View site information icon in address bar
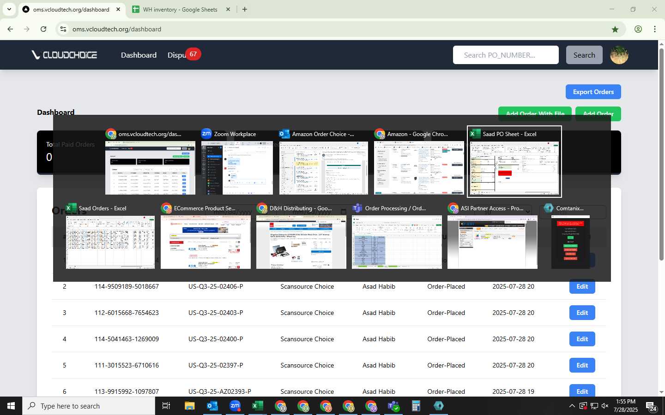Image resolution: width=665 pixels, height=415 pixels. [63, 29]
